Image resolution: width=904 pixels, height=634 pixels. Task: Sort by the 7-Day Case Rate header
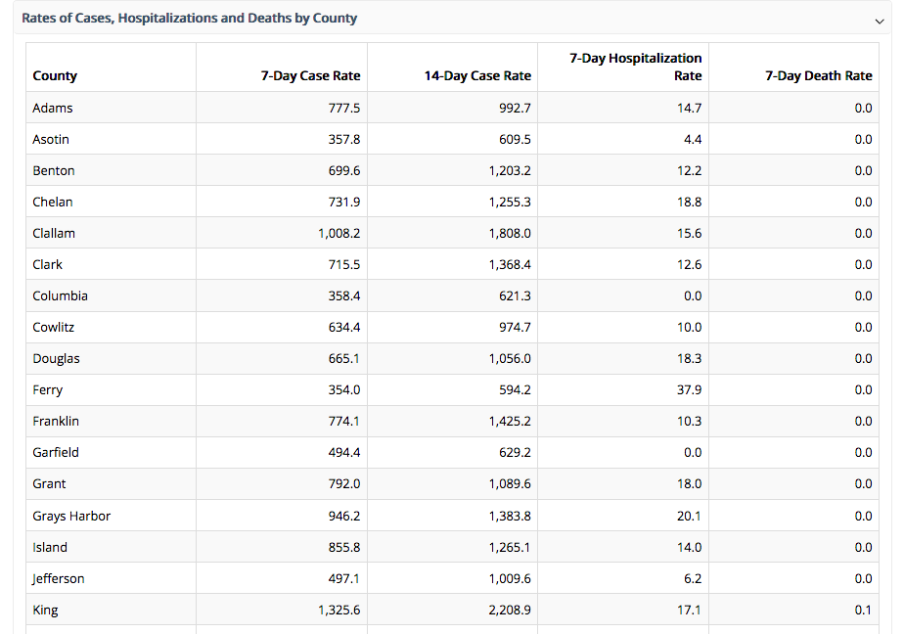click(x=310, y=75)
